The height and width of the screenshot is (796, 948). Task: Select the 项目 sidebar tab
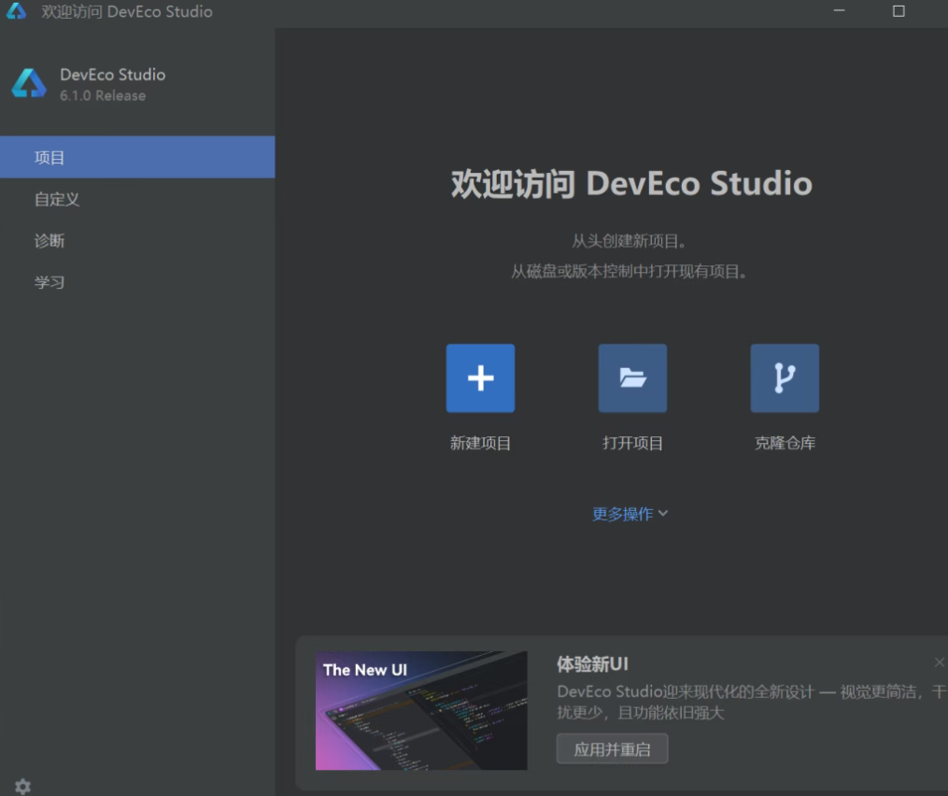tap(137, 157)
